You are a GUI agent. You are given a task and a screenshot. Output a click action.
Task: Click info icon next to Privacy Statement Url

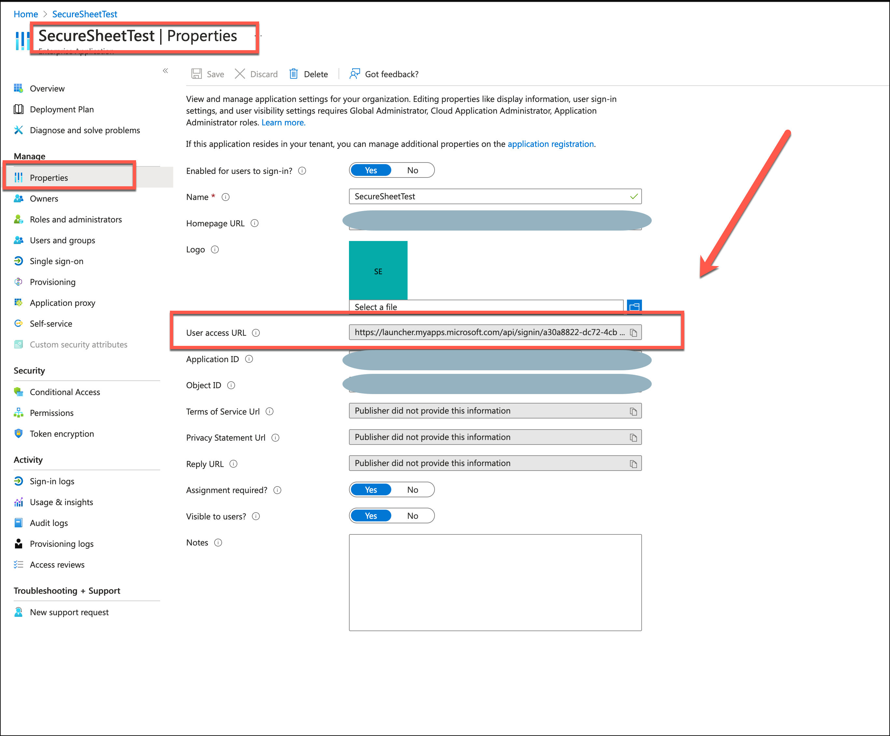pyautogui.click(x=275, y=438)
